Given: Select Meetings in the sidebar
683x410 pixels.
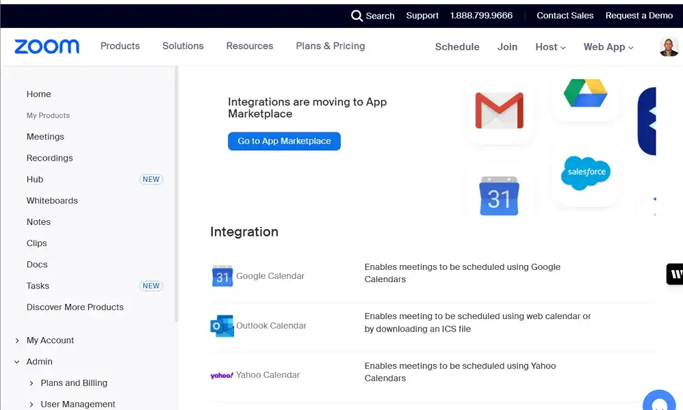Looking at the screenshot, I should click(45, 137).
